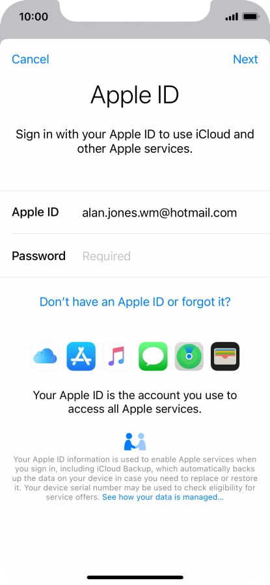Tap the Wallet icon
This screenshot has width=270, height=585.
225,356
